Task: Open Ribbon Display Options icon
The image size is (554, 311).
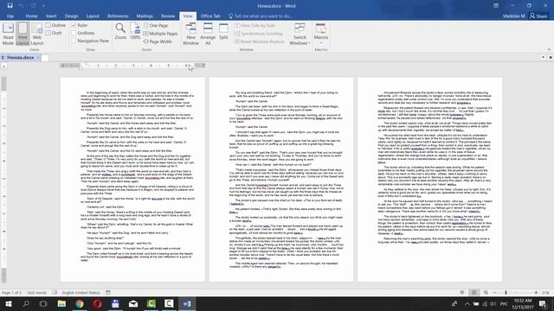Action: [496, 6]
